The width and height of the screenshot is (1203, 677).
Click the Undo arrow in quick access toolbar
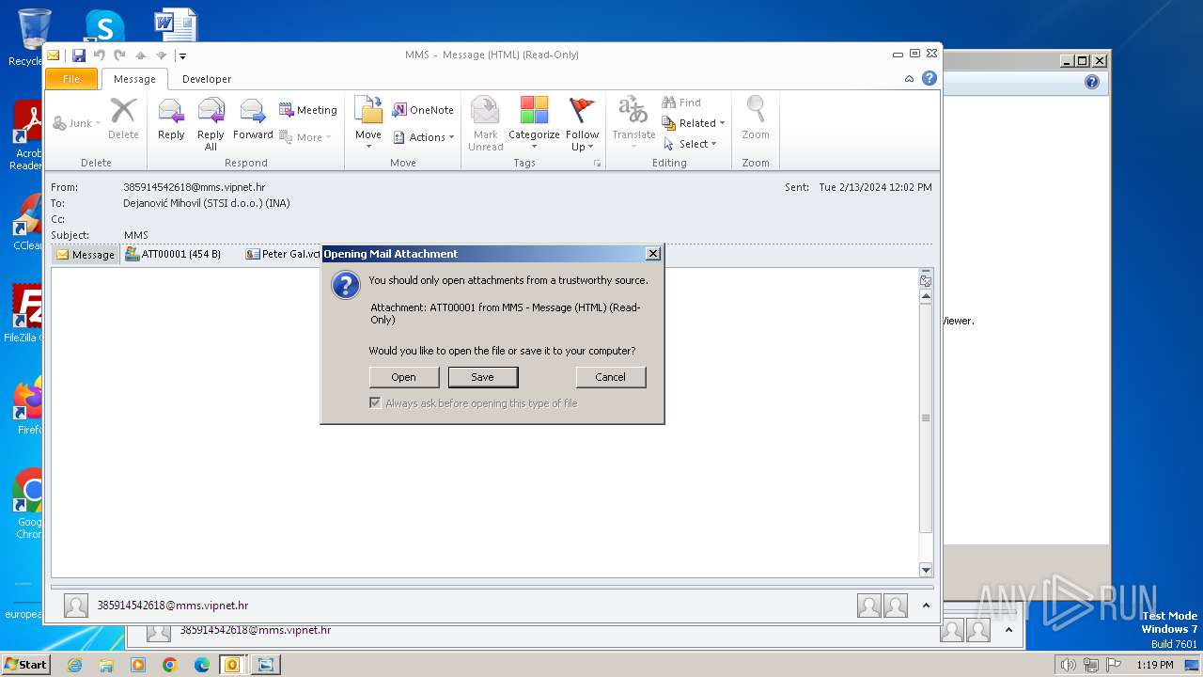(100, 55)
